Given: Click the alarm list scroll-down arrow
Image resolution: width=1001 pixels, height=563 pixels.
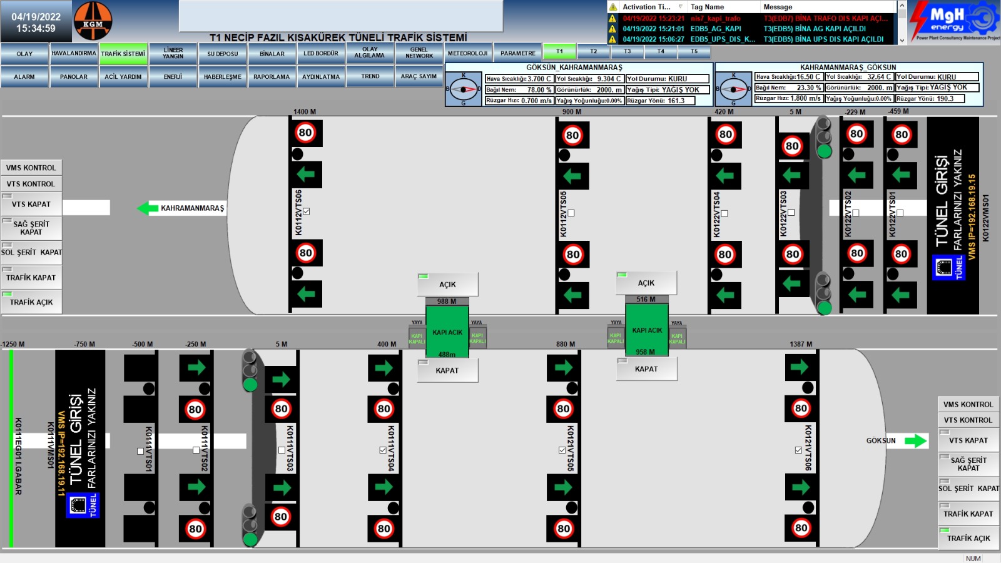Looking at the screenshot, I should pos(902,40).
